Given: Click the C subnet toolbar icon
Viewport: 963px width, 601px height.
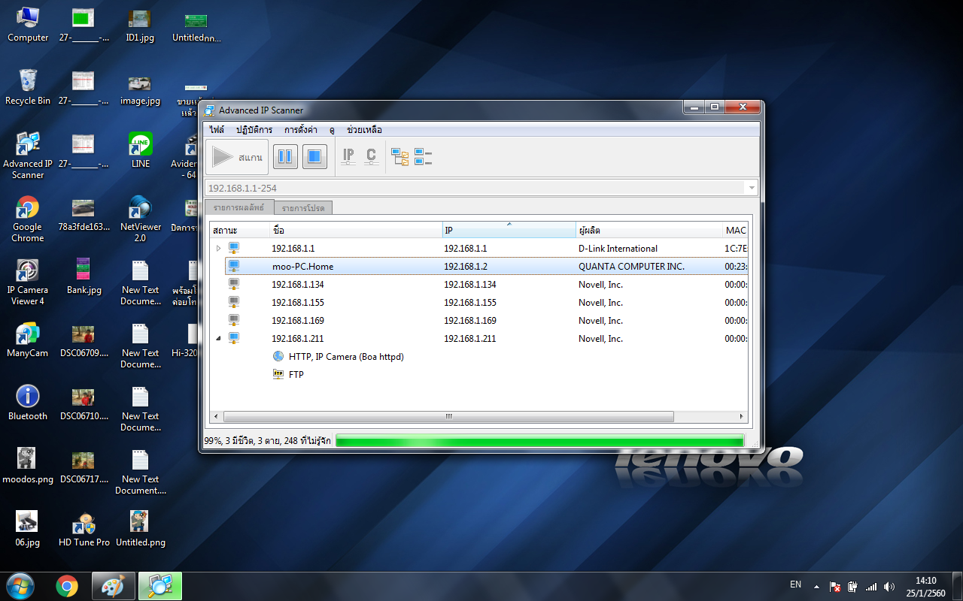Looking at the screenshot, I should pyautogui.click(x=371, y=157).
